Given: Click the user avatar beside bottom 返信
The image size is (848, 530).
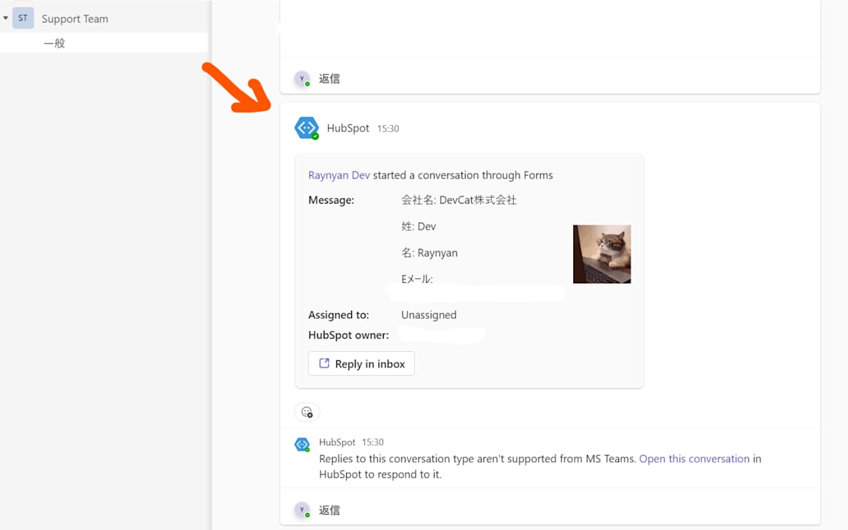Looking at the screenshot, I should click(x=302, y=510).
